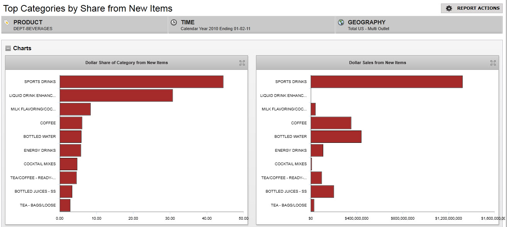Select Liquid Drink Enhancers bar in Dollar Share chart
Viewport: 507px width, 227px height.
coord(116,95)
